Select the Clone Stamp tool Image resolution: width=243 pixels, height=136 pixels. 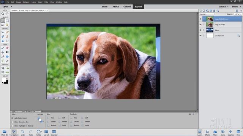[7, 36]
